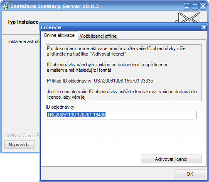Open the Nápověda help button in installer
The height and width of the screenshot is (182, 209).
point(19,145)
